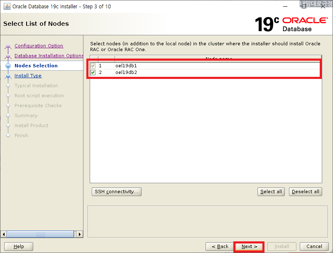Click the Nodes Selection step bullet icon
Viewport: 333px width, 253px height.
tap(8, 66)
